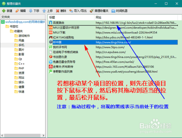Screen dimensions: 182x138
Task: Click the 上移 (Move up) toolbar button
Action: (x=48, y=11)
